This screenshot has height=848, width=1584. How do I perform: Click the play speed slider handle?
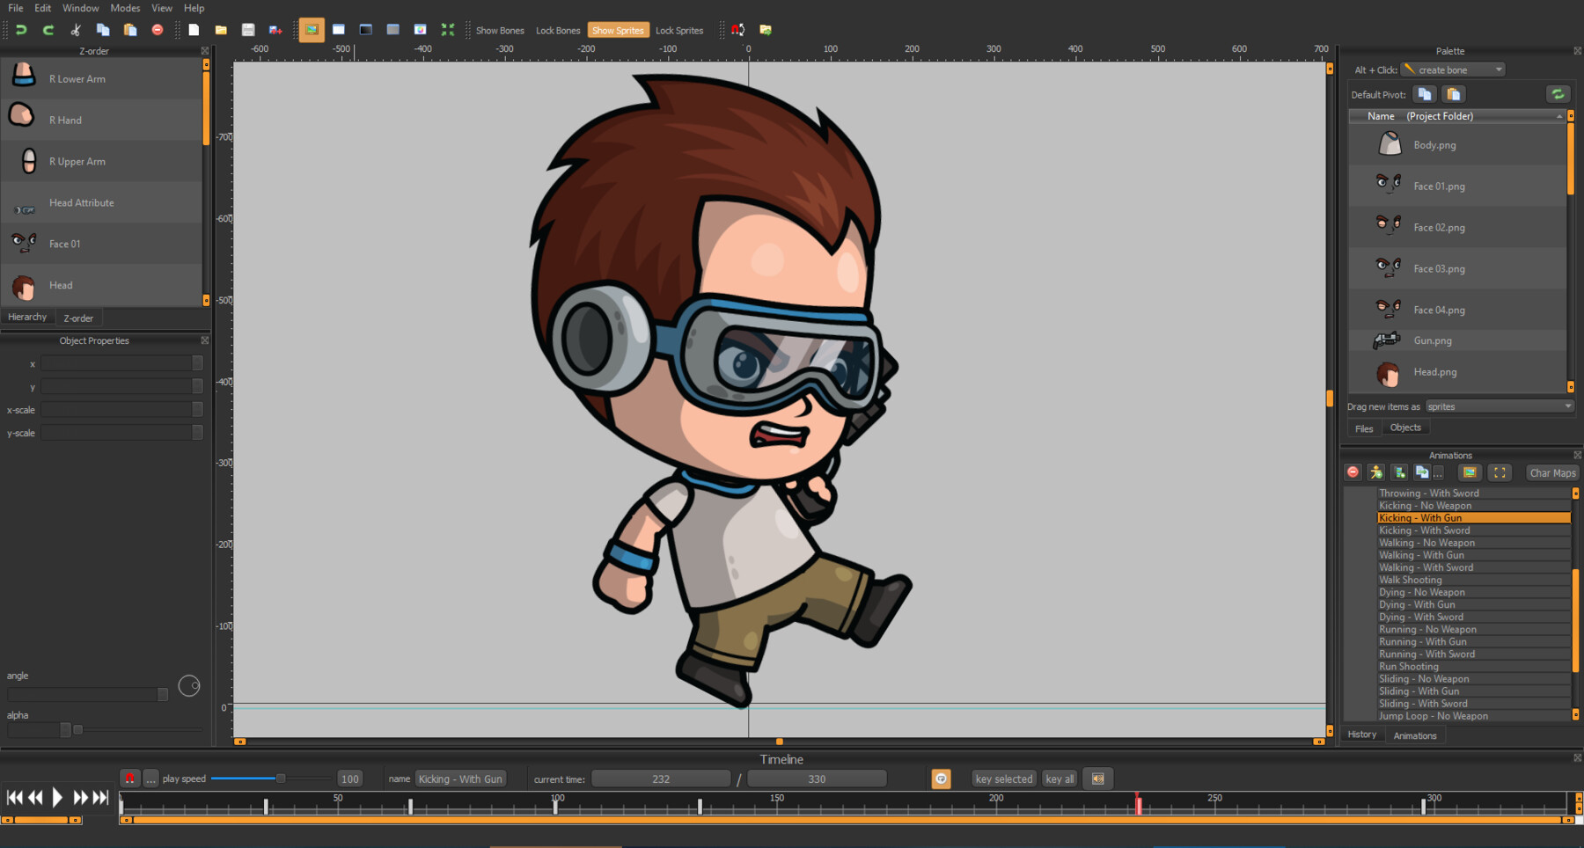point(281,779)
